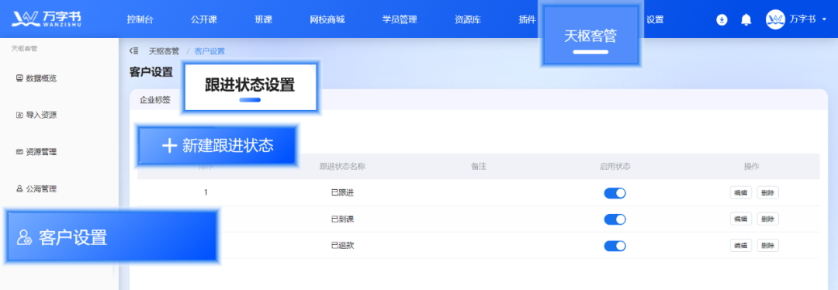Image resolution: width=838 pixels, height=290 pixels.
Task: Toggle the 已跟进 status switch
Action: pyautogui.click(x=615, y=193)
